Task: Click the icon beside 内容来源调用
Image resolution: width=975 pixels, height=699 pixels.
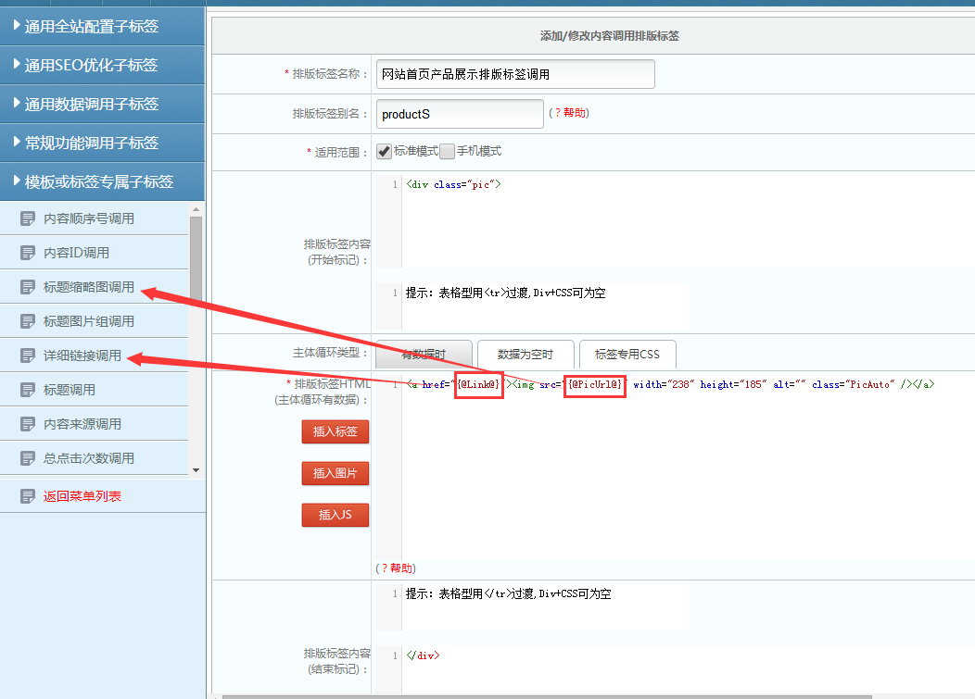Action: pos(28,424)
